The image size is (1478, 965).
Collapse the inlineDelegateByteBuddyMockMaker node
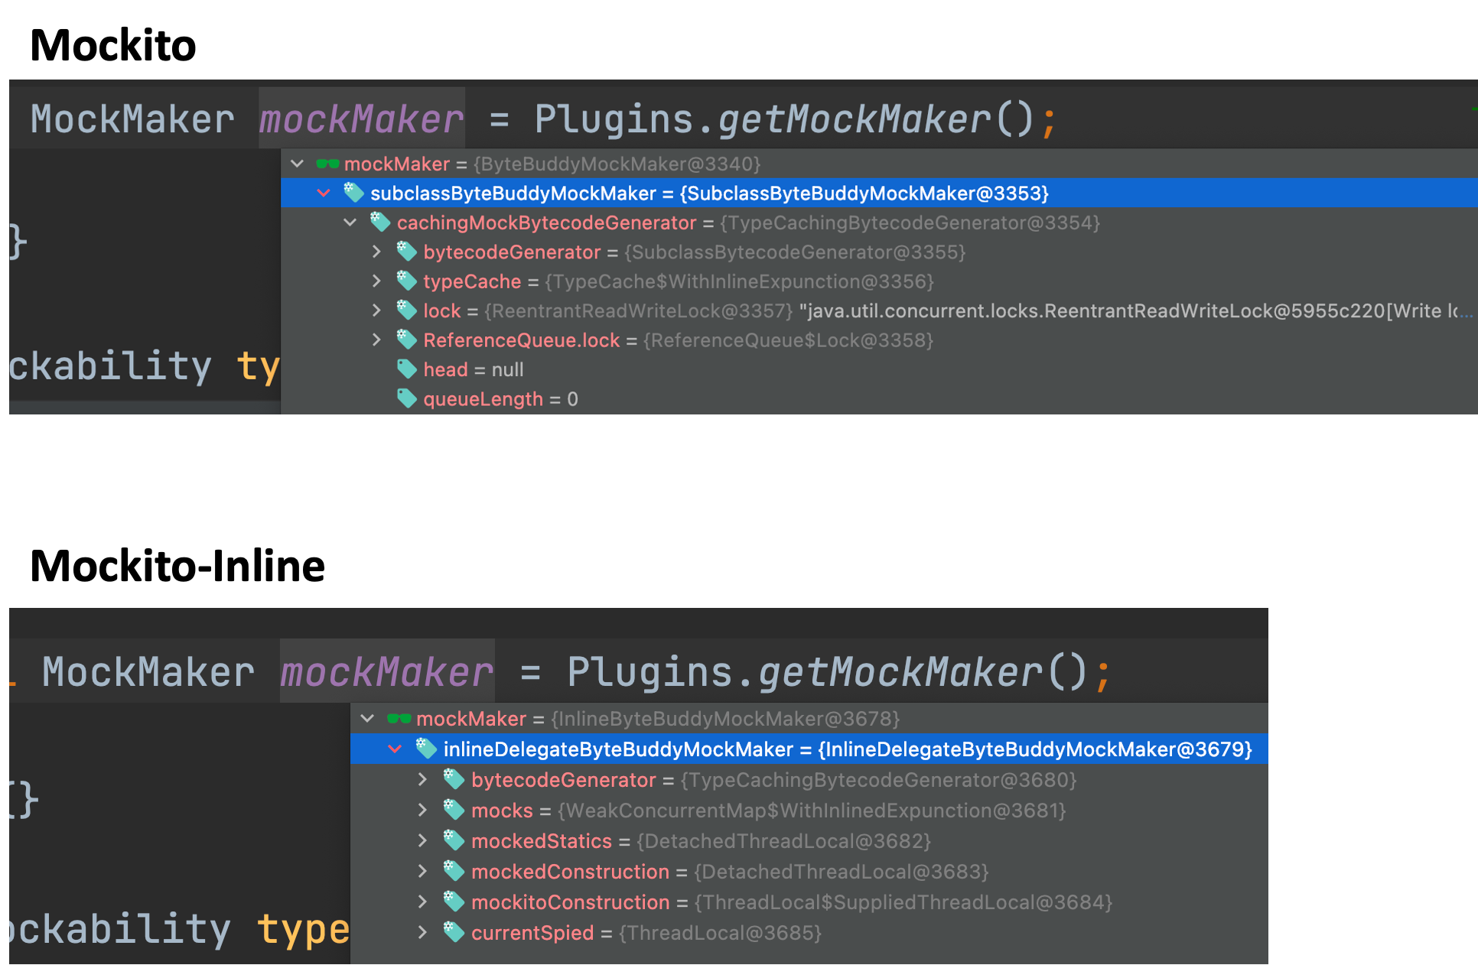click(395, 749)
